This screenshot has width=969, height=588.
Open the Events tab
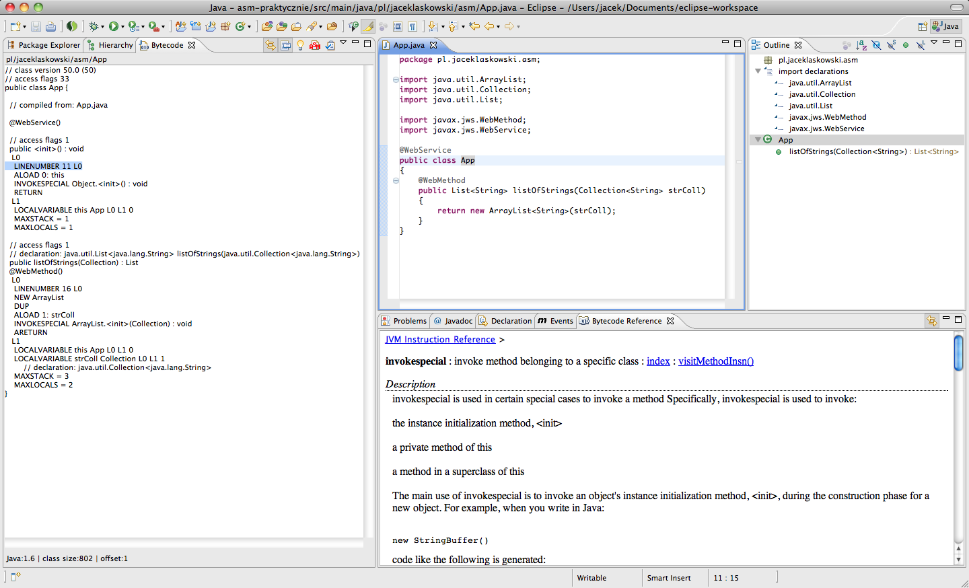[x=556, y=321]
